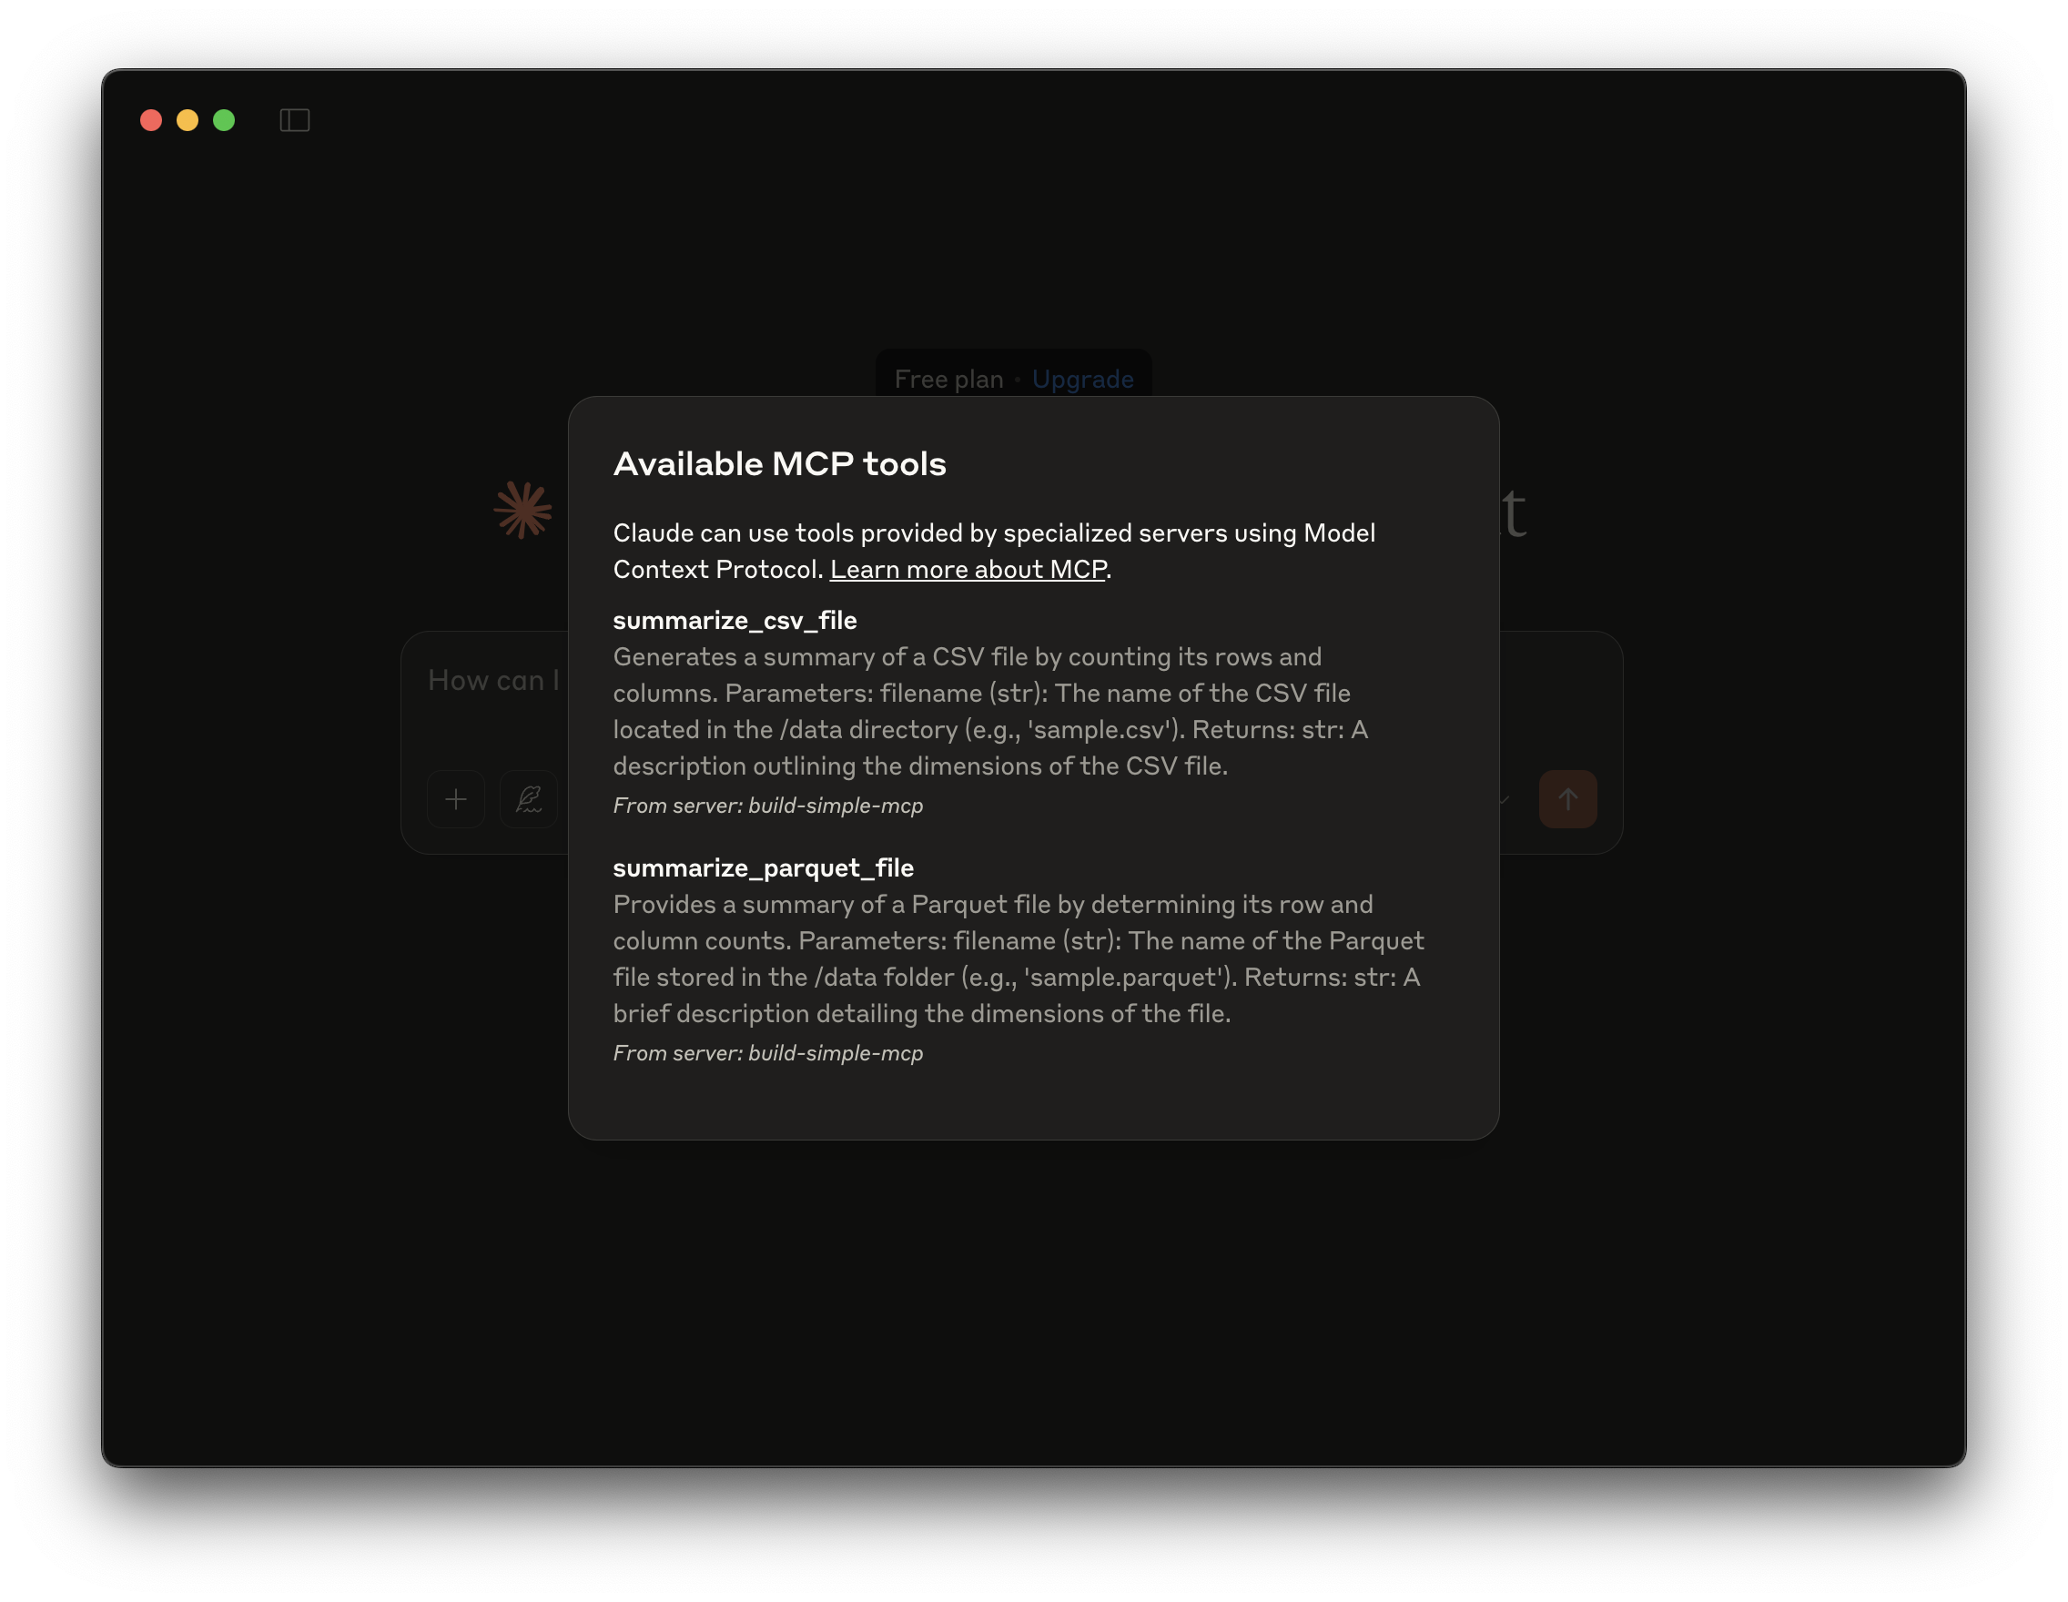Select the summarize_csv_file tool name
2068x1602 pixels.
[x=735, y=621]
